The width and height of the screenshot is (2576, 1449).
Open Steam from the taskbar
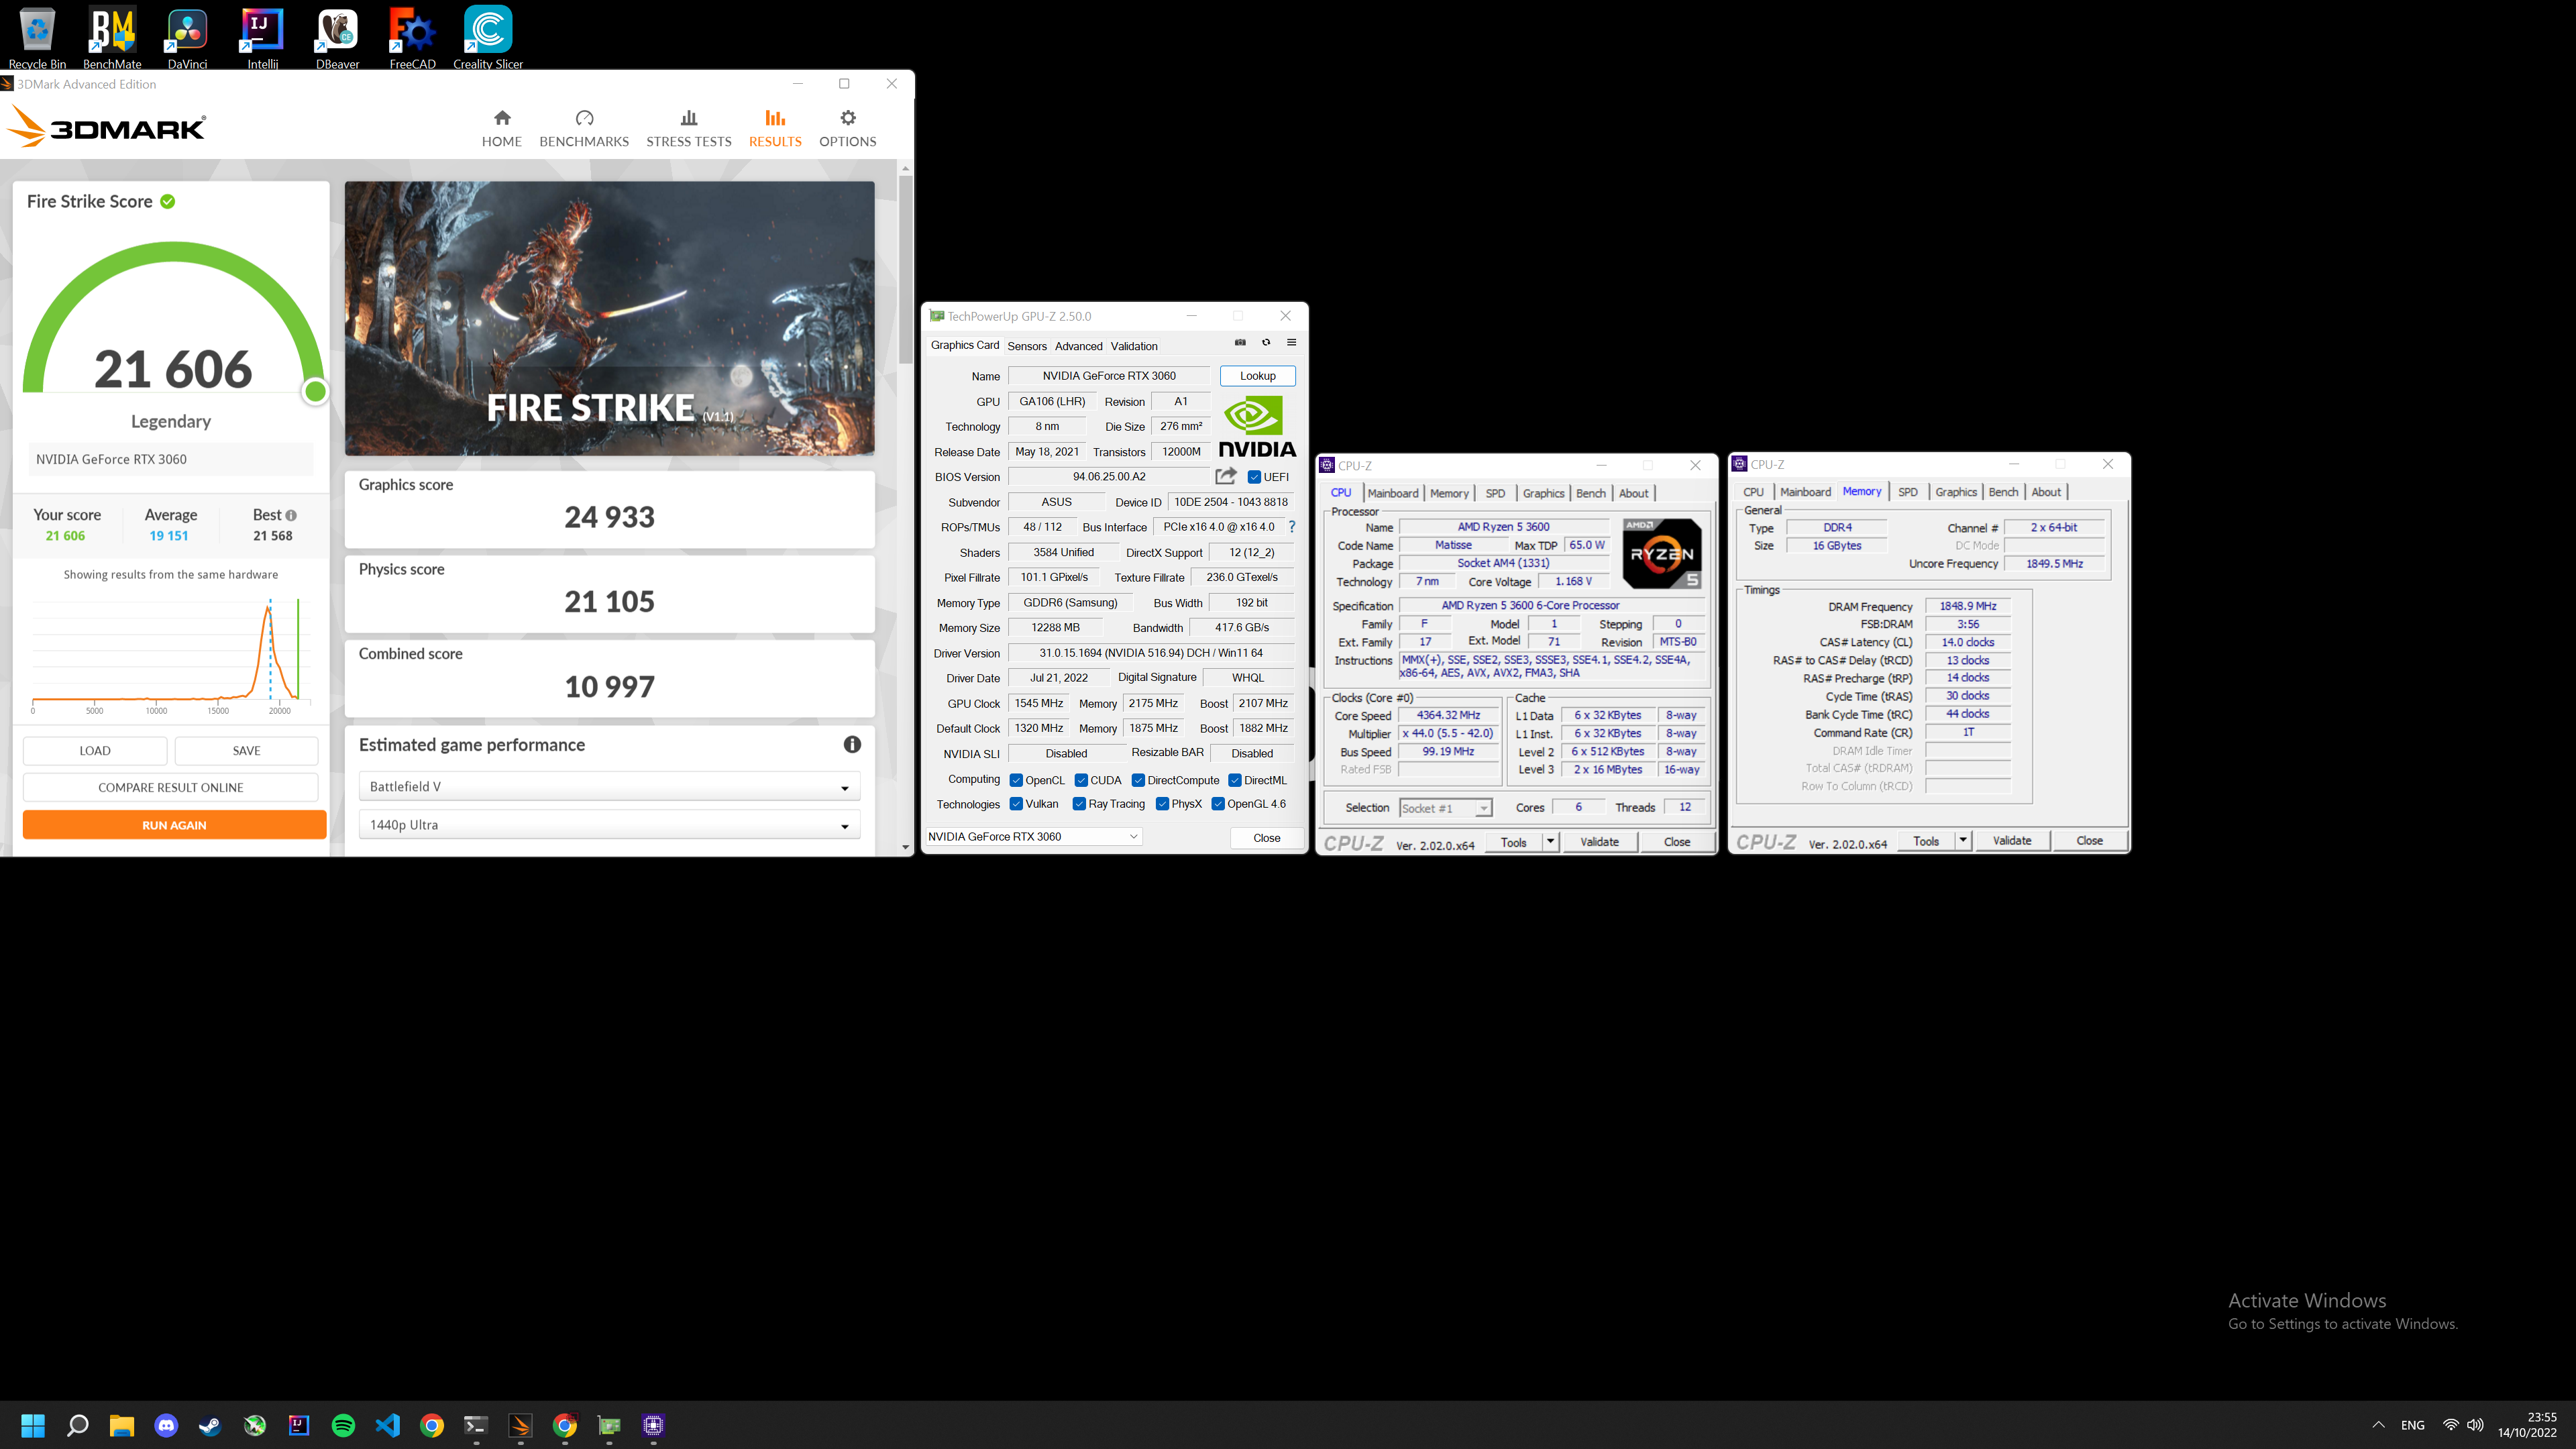(210, 1425)
